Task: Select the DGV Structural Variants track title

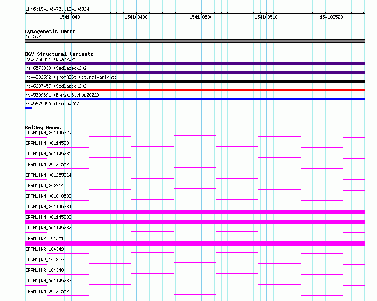Action: coord(59,54)
